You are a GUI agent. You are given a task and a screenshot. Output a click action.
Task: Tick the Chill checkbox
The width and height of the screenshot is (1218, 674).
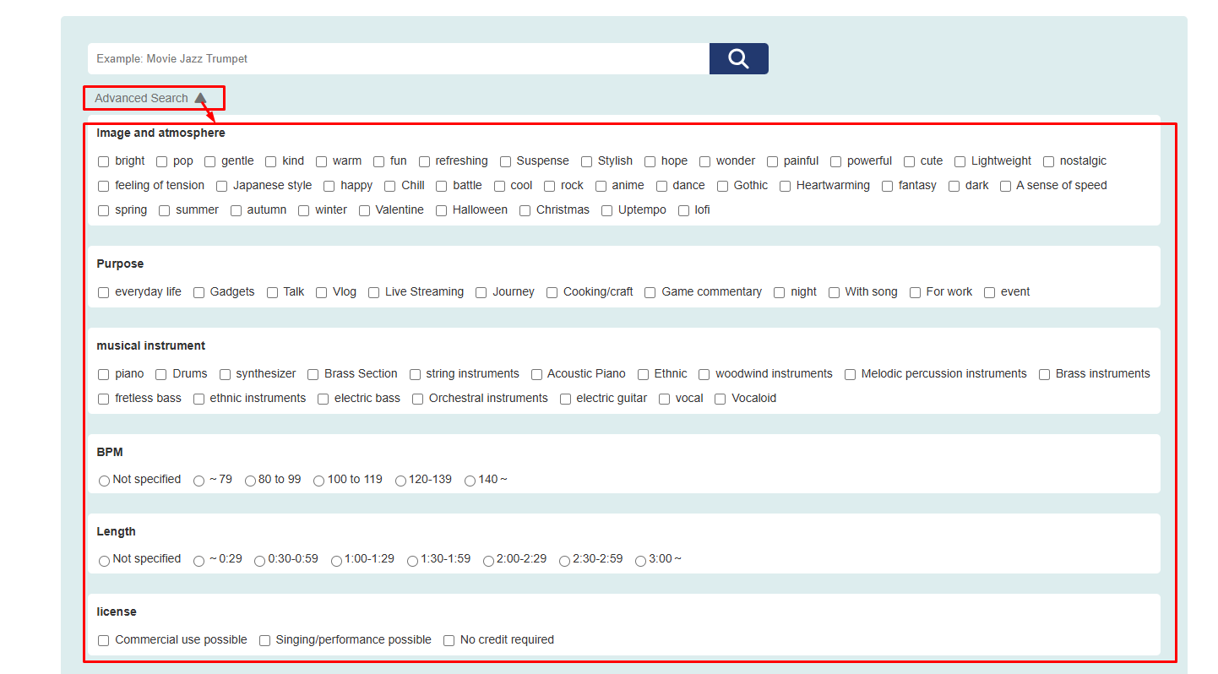pyautogui.click(x=390, y=186)
